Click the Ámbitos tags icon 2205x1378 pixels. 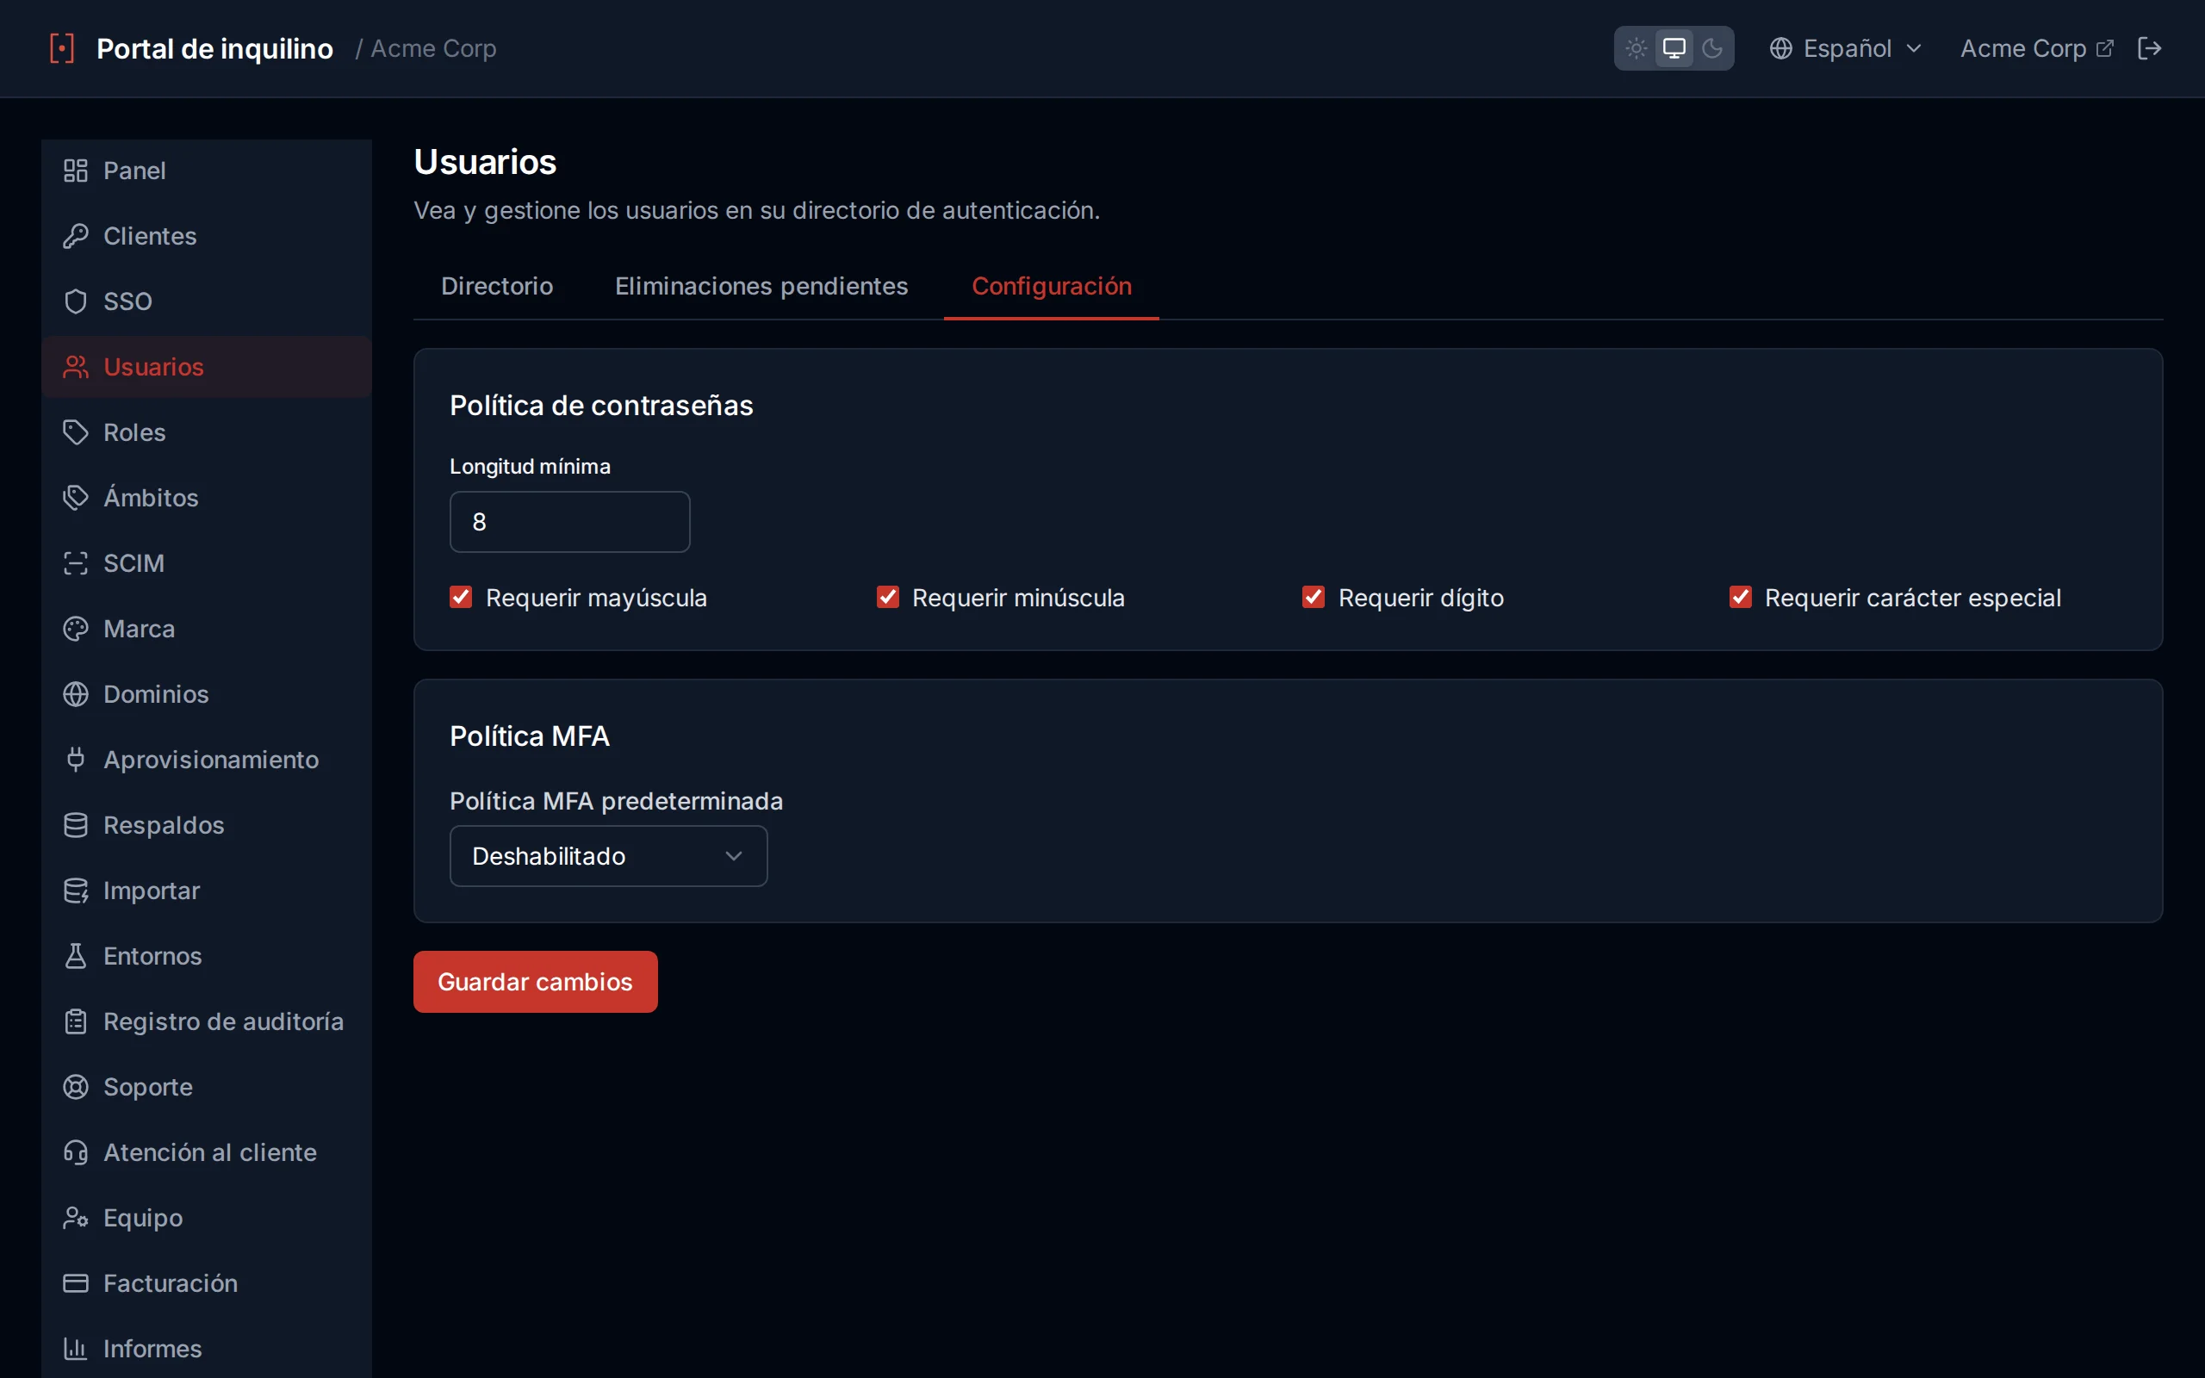tap(76, 498)
